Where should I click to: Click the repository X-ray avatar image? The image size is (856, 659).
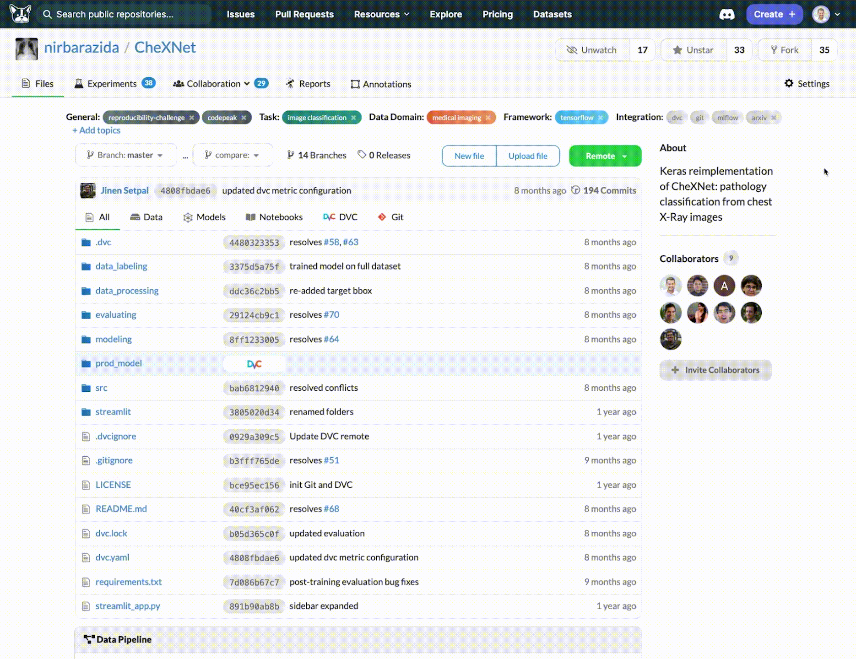coord(27,49)
